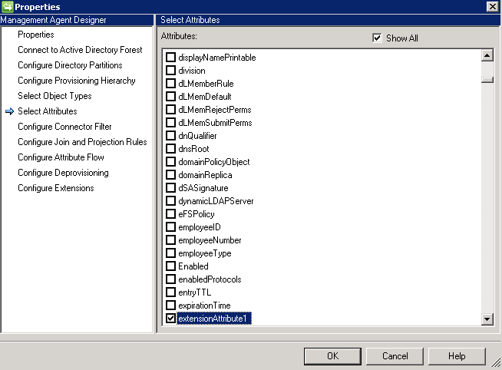The height and width of the screenshot is (370, 502).
Task: Click the Properties window title icon
Action: 7,6
